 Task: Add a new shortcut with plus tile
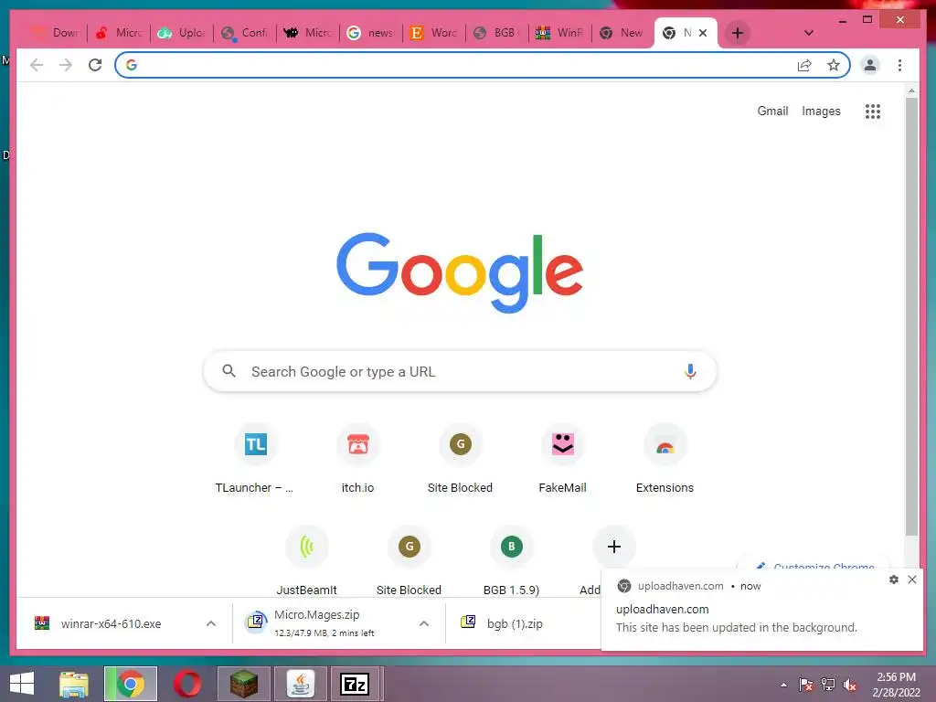point(613,547)
